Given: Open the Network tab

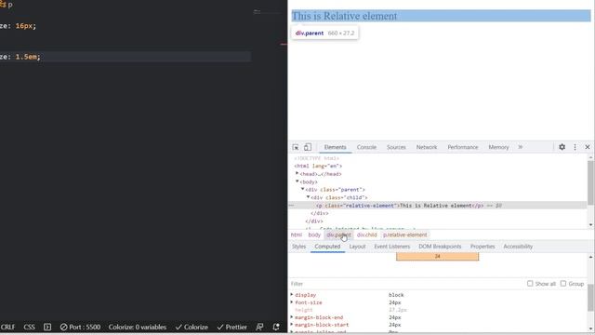Looking at the screenshot, I should [427, 147].
